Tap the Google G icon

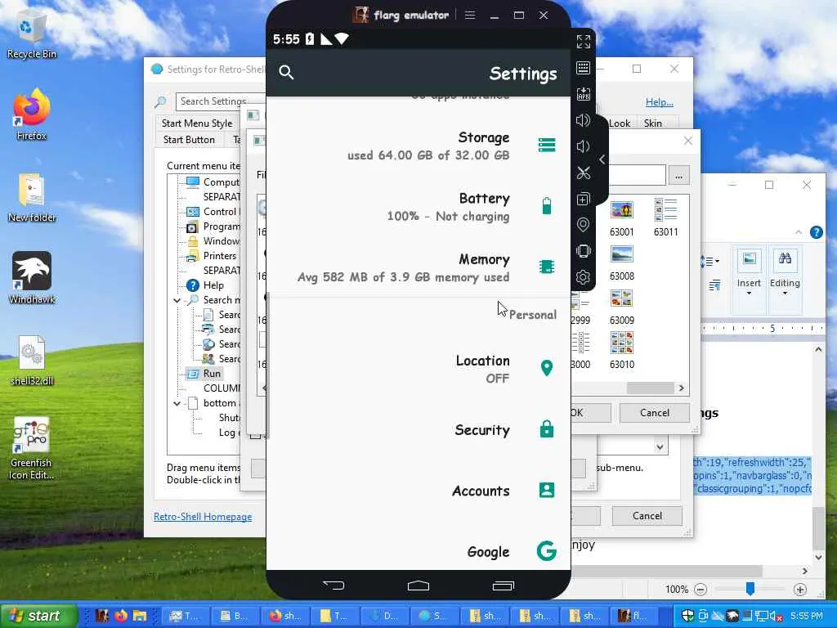click(x=547, y=550)
